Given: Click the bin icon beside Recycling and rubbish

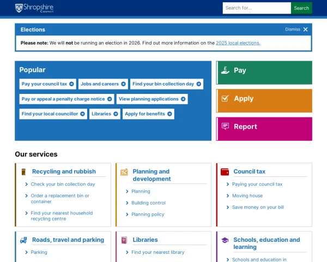Looking at the screenshot, I should tap(23, 172).
